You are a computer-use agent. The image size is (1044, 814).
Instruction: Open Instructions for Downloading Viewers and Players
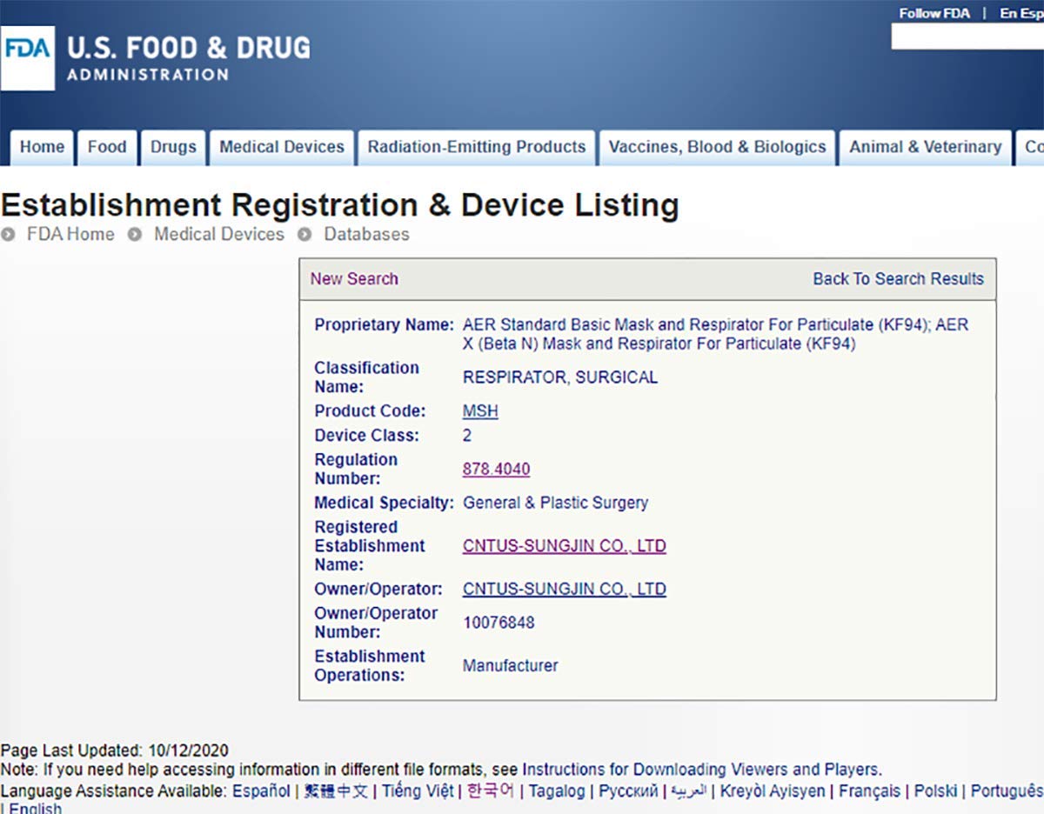[x=700, y=770]
